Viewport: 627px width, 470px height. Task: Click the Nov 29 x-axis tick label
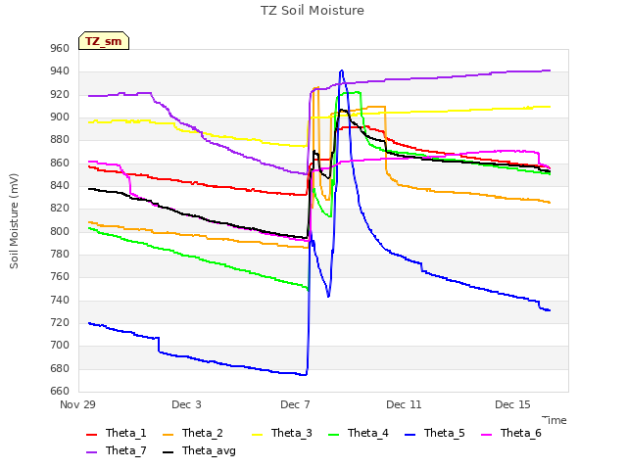77,404
